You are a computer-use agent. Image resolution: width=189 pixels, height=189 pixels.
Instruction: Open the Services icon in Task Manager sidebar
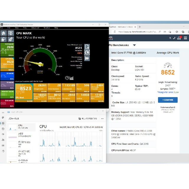click(3, 151)
